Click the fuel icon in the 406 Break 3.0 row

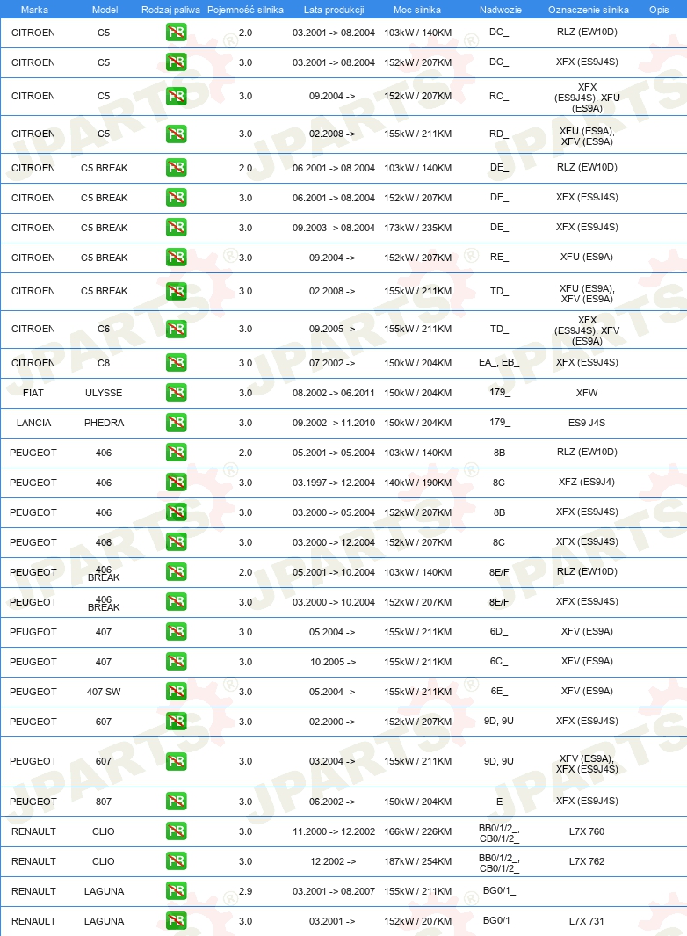tap(176, 602)
